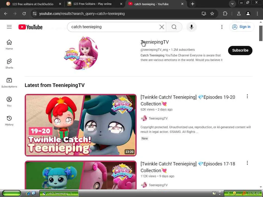Click the shield icon in system tray

pos(234,193)
